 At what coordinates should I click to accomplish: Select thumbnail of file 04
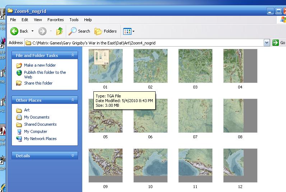tap(240, 66)
